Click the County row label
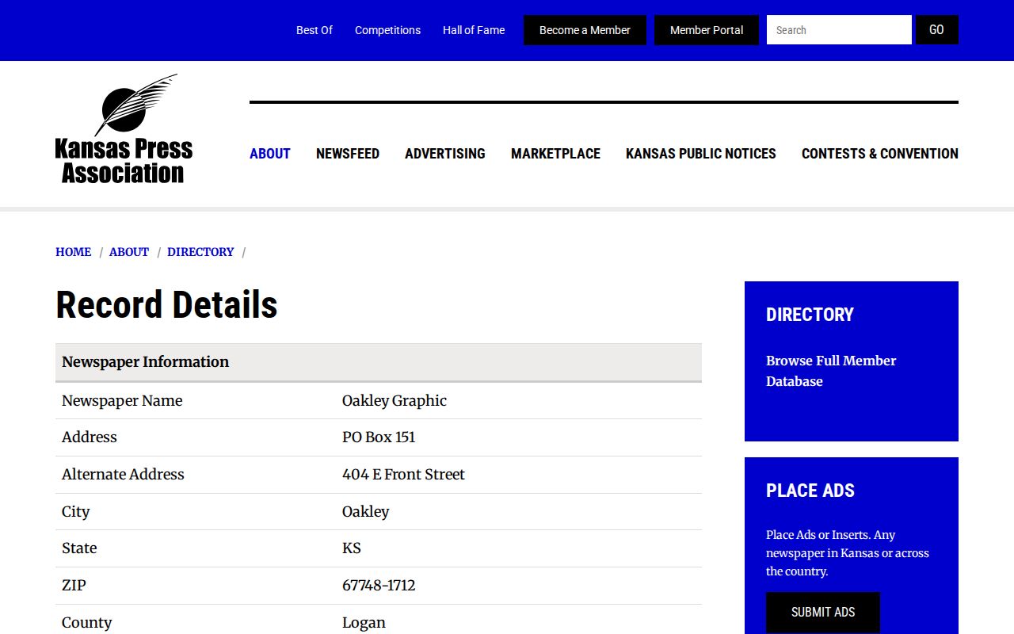1014x634 pixels. [87, 623]
